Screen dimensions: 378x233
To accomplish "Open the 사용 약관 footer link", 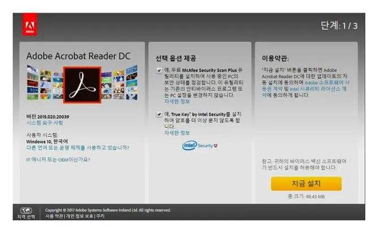I will tap(54, 216).
